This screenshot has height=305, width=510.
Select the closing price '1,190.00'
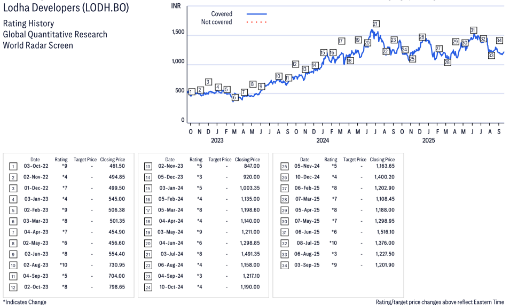coord(250,287)
